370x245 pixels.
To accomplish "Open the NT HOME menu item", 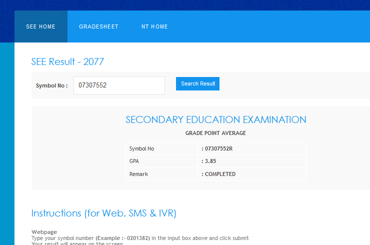I will (154, 26).
